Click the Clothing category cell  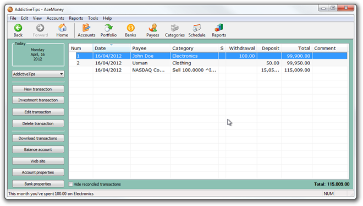point(194,63)
